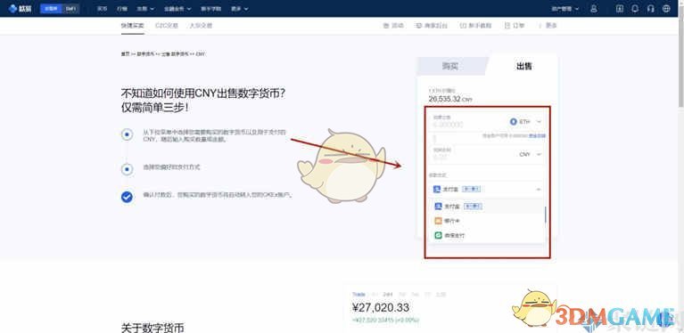684x333 pixels.
Task: Click the sell amount input field
Action: pyautogui.click(x=466, y=122)
